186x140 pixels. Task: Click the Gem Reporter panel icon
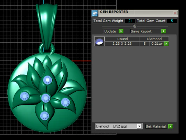[95, 13]
